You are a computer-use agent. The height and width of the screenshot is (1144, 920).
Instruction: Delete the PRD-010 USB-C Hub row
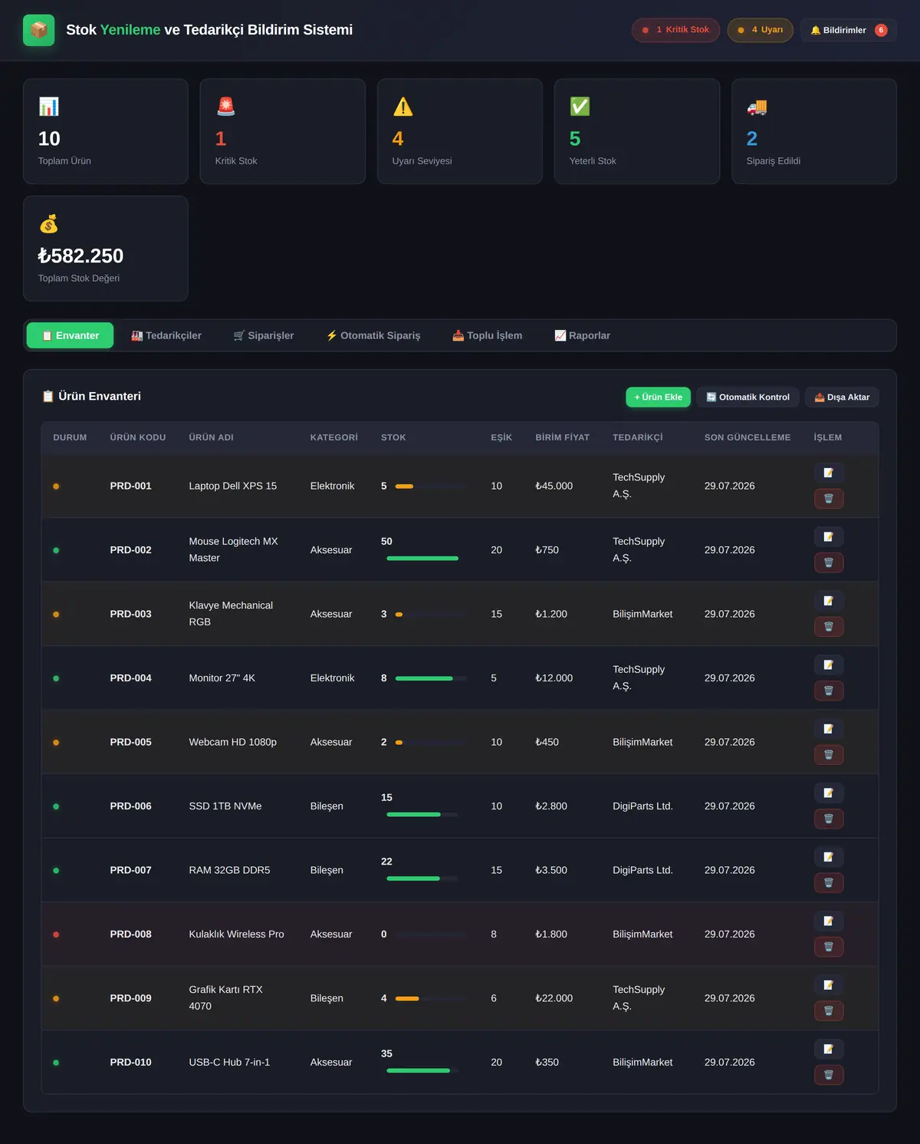click(829, 1075)
